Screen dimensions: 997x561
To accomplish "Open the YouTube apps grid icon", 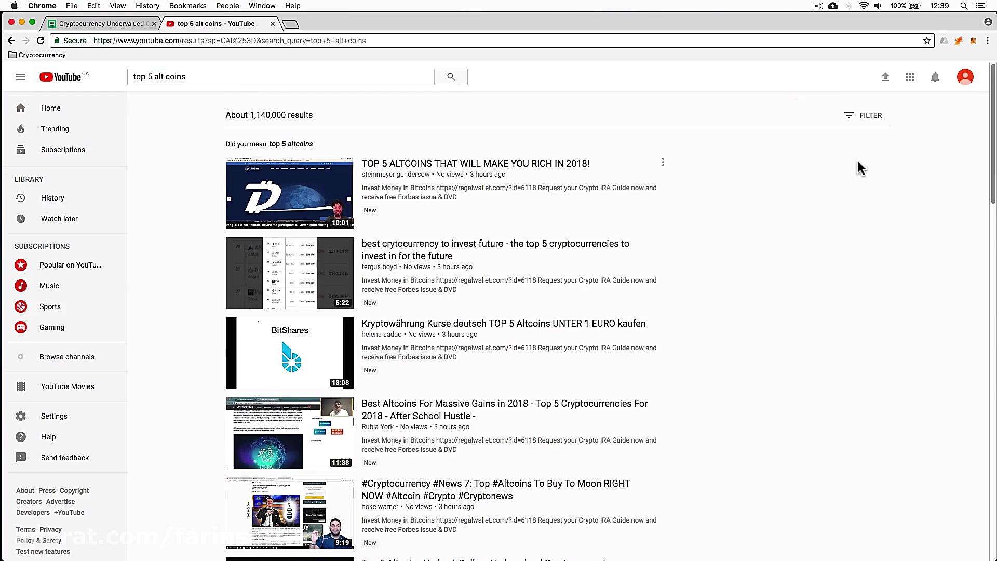I will [x=910, y=77].
